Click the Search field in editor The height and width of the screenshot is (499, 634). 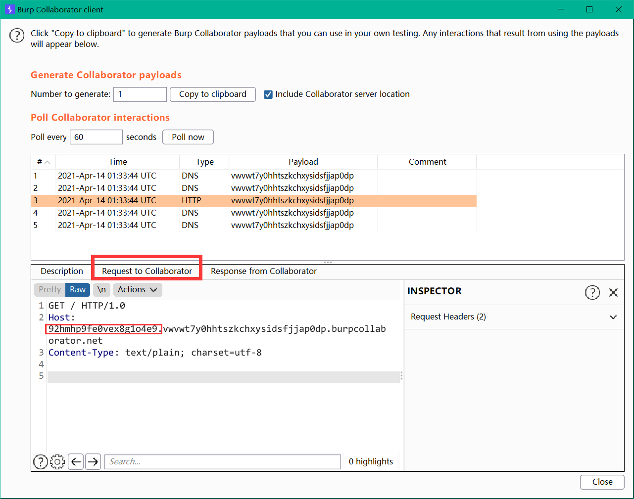[x=223, y=461]
